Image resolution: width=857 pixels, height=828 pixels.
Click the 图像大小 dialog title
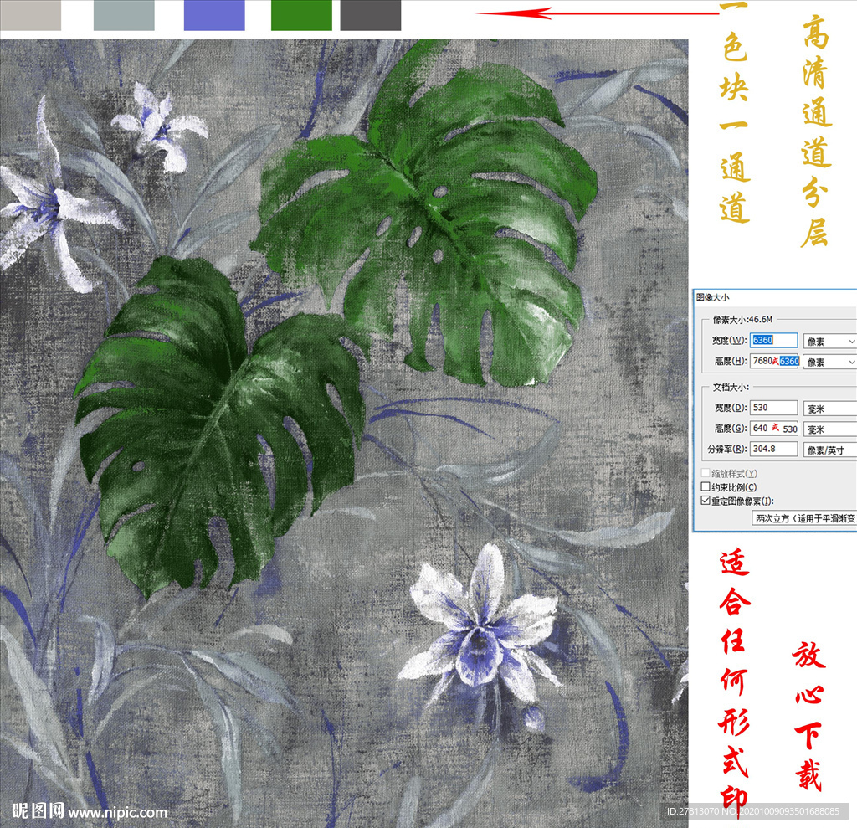712,297
